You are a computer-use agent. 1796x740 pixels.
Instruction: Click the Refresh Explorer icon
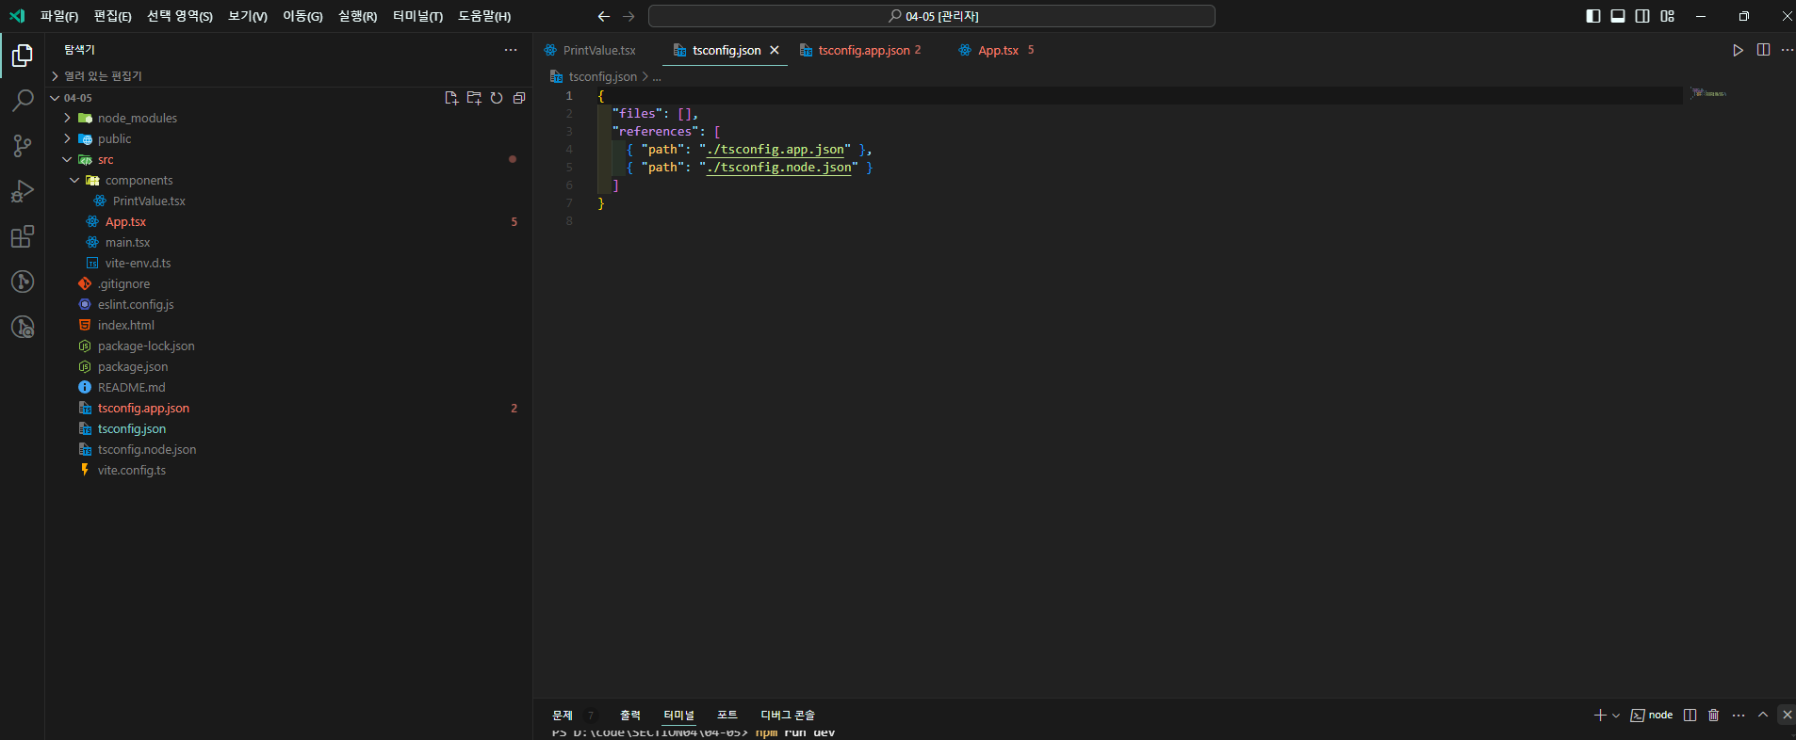[497, 98]
